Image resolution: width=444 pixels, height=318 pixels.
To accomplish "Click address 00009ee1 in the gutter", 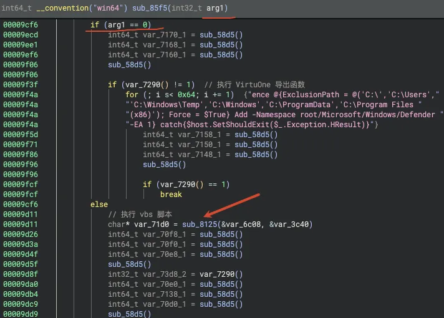I will pos(21,45).
